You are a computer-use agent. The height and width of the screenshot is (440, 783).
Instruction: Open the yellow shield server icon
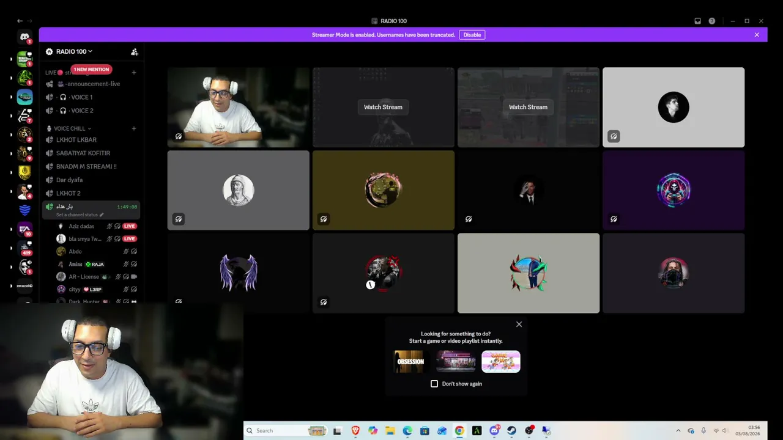pyautogui.click(x=24, y=172)
